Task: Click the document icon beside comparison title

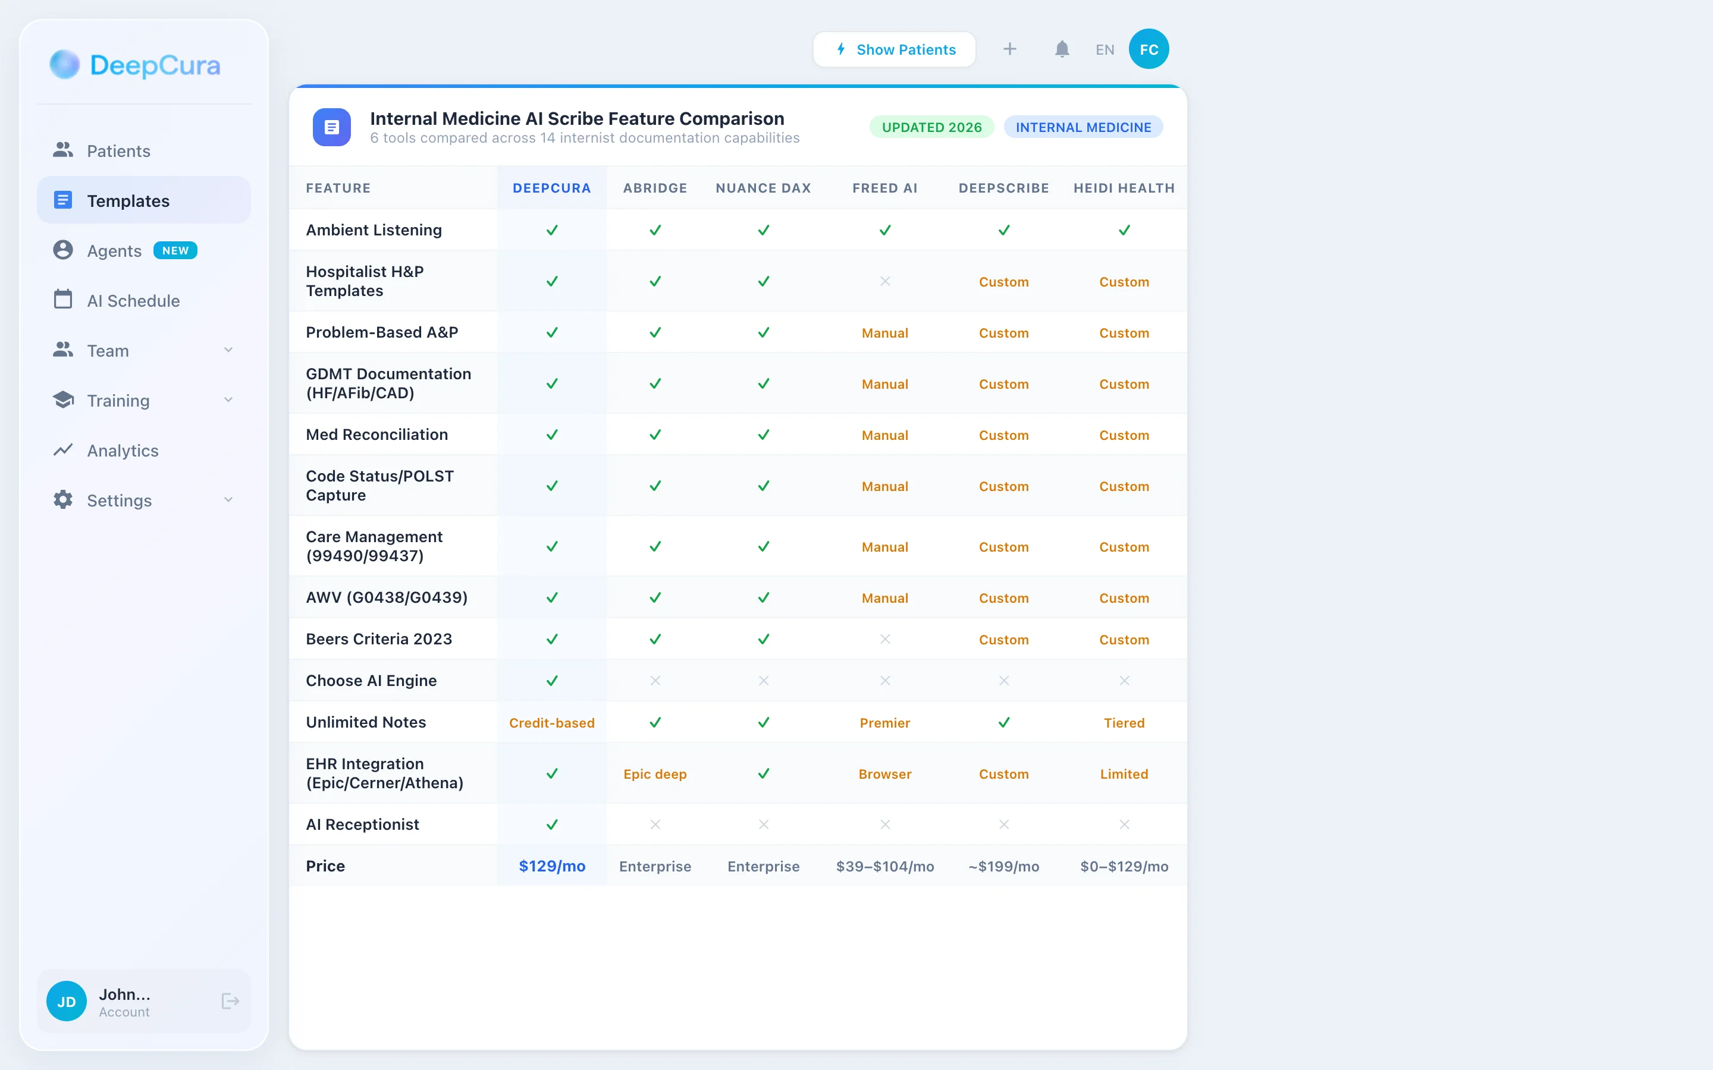Action: click(x=332, y=127)
